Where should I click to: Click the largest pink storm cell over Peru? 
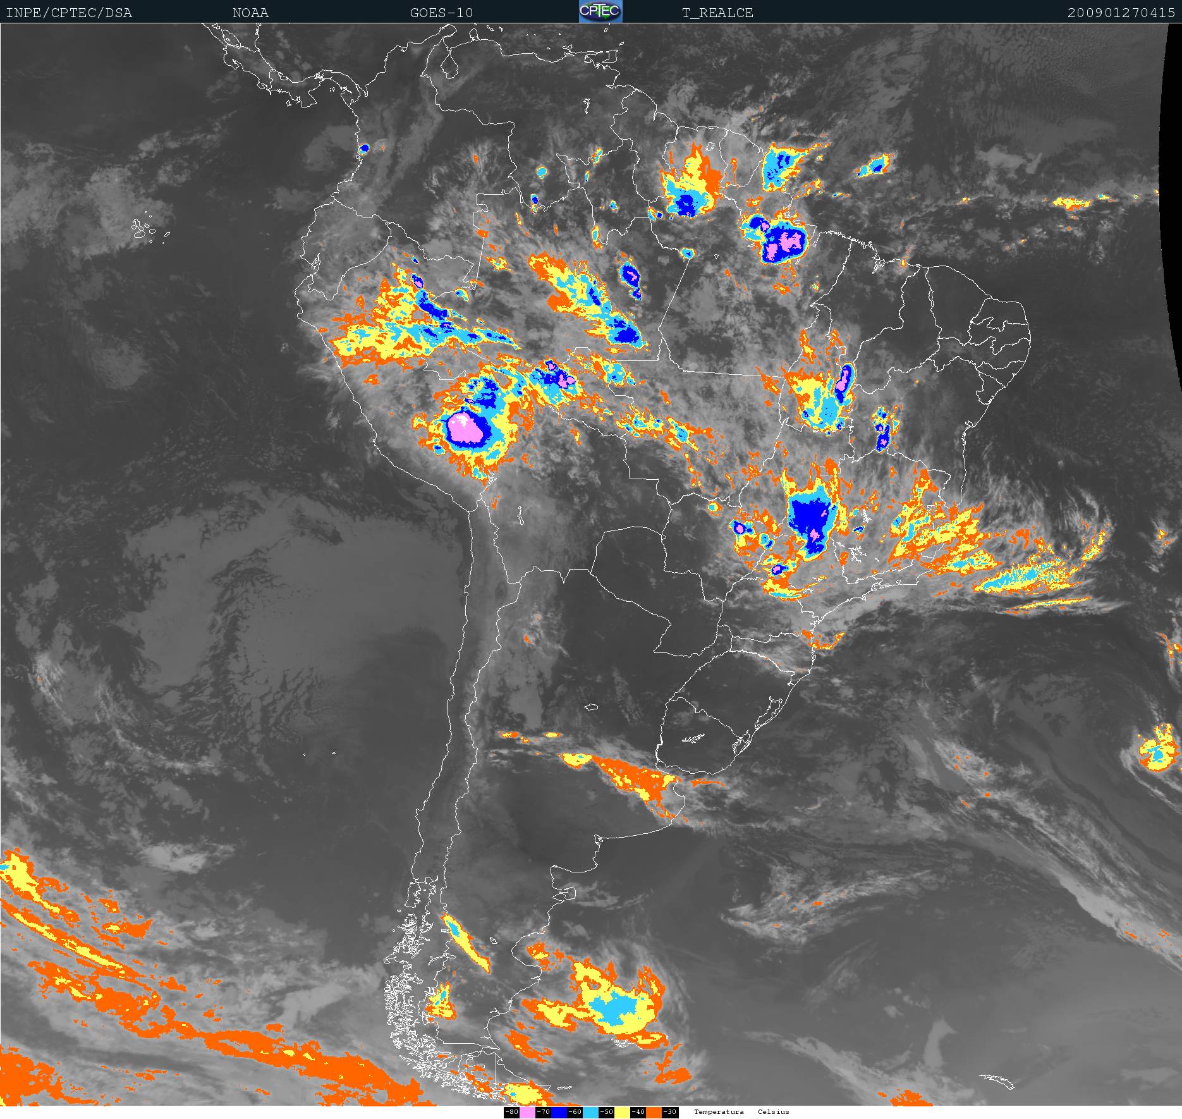point(468,429)
